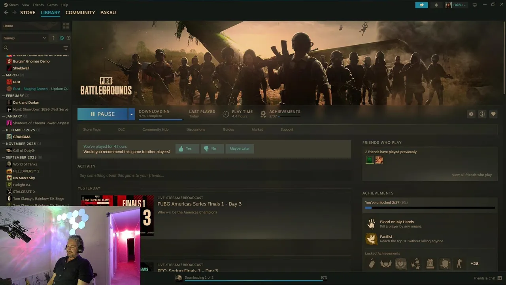Add PUBG to favorites with heart
This screenshot has width=506, height=285.
click(493, 114)
